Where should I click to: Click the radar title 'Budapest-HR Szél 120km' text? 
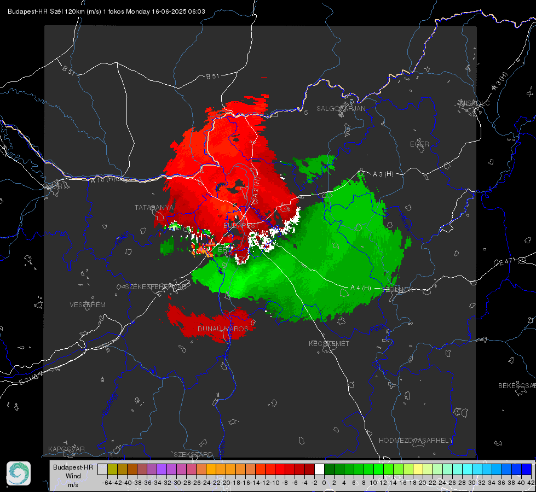tap(46, 11)
